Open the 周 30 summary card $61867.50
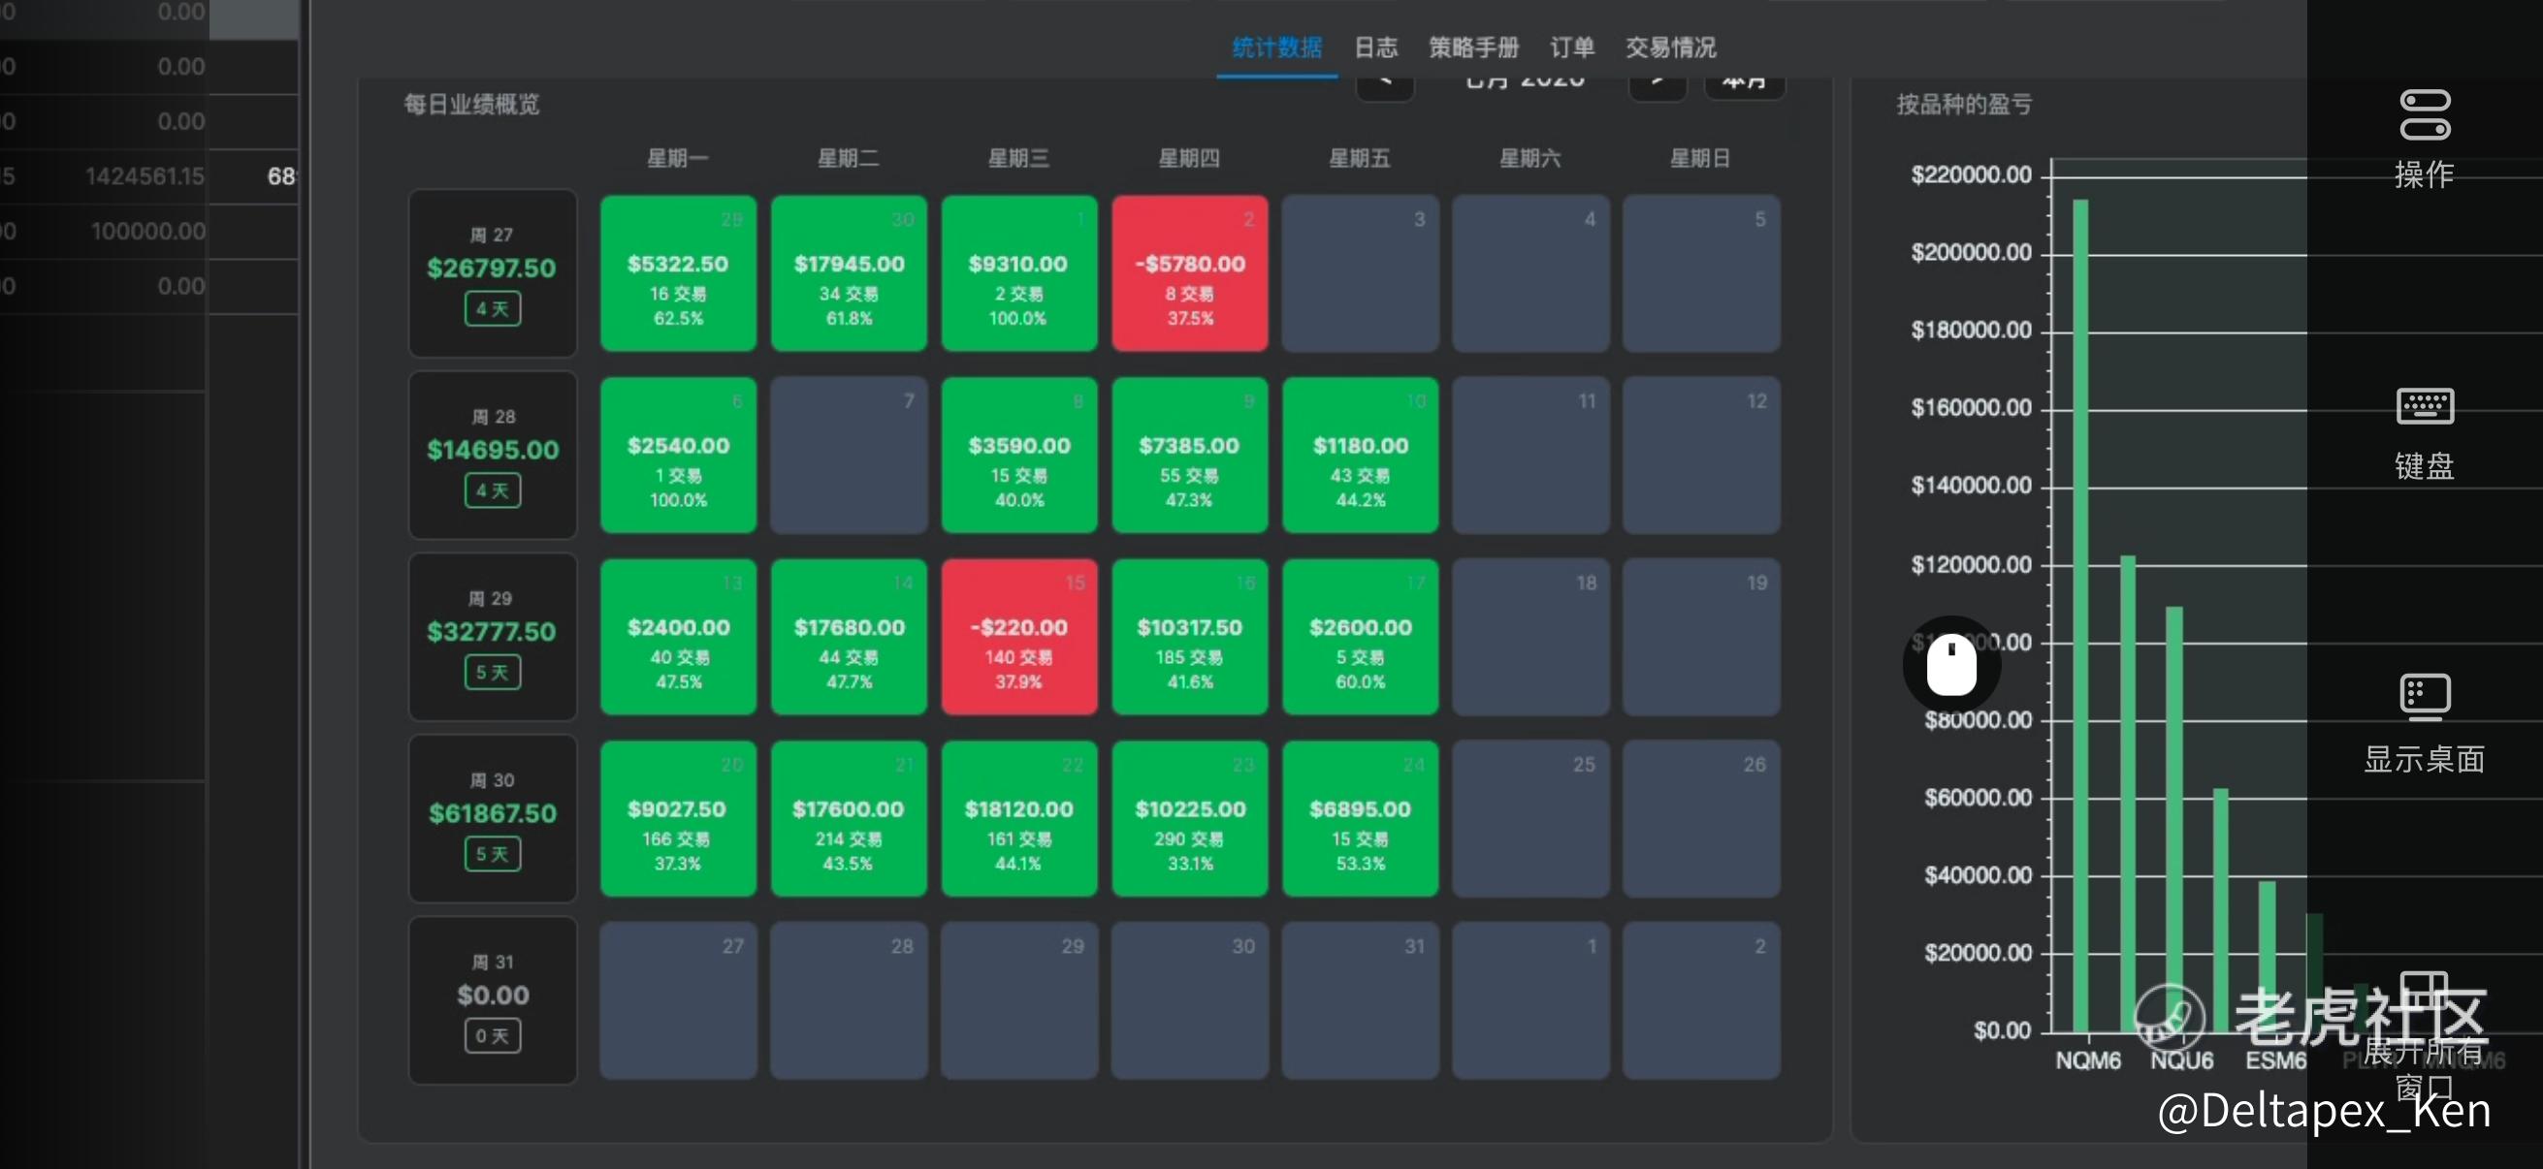The height and width of the screenshot is (1169, 2543). click(493, 818)
